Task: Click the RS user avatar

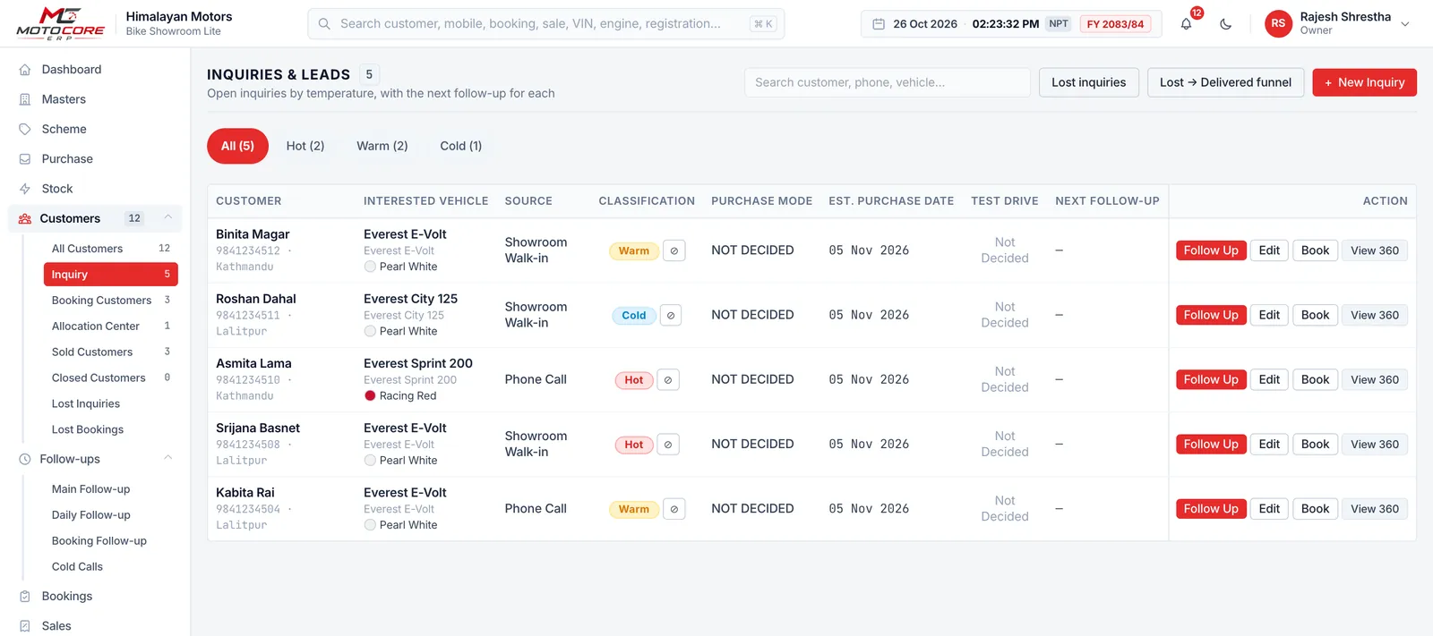Action: (x=1278, y=24)
